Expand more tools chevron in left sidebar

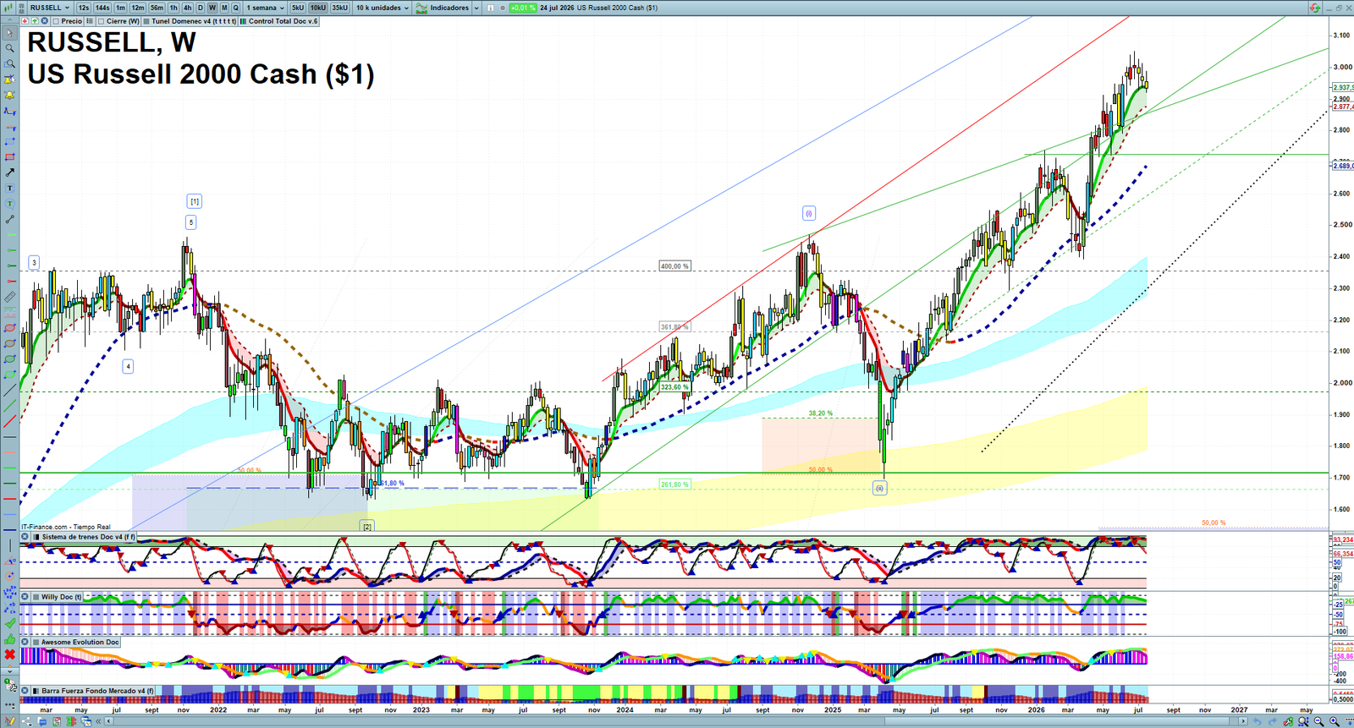[9, 671]
